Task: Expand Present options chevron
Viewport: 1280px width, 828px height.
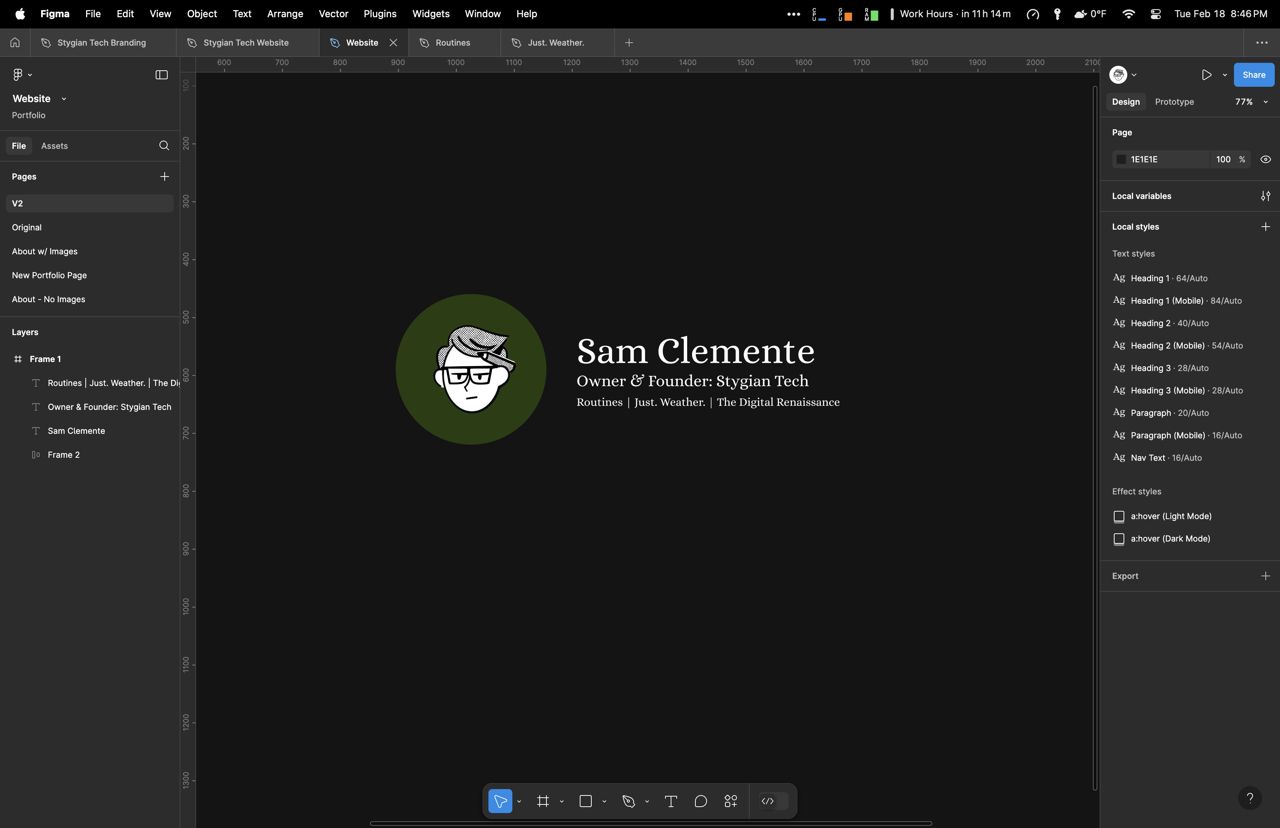Action: [1225, 75]
